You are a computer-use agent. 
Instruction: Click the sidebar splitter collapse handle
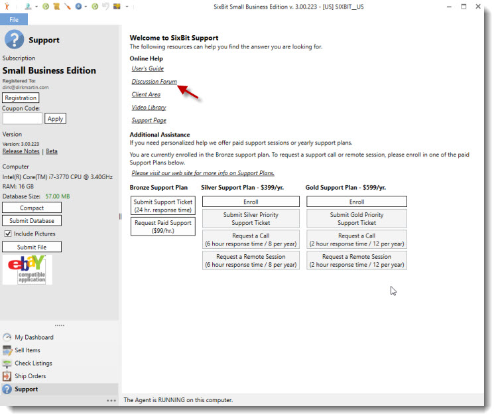coord(120,216)
